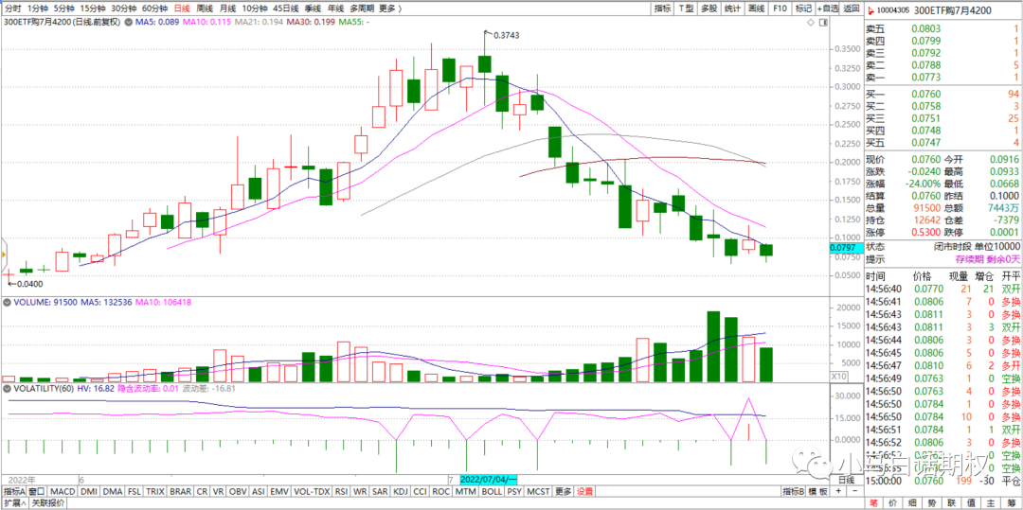Expand the 更多 period list at the top
Viewport: 1023px width, 510px height.
click(x=389, y=9)
